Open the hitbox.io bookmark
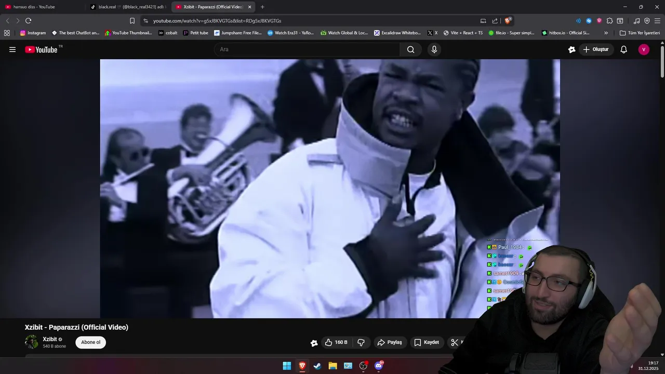This screenshot has height=374, width=665. pyautogui.click(x=565, y=33)
